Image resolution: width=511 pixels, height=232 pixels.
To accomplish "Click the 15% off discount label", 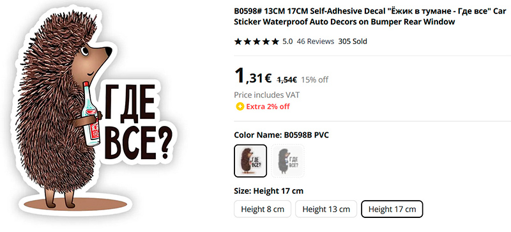I will coord(314,80).
